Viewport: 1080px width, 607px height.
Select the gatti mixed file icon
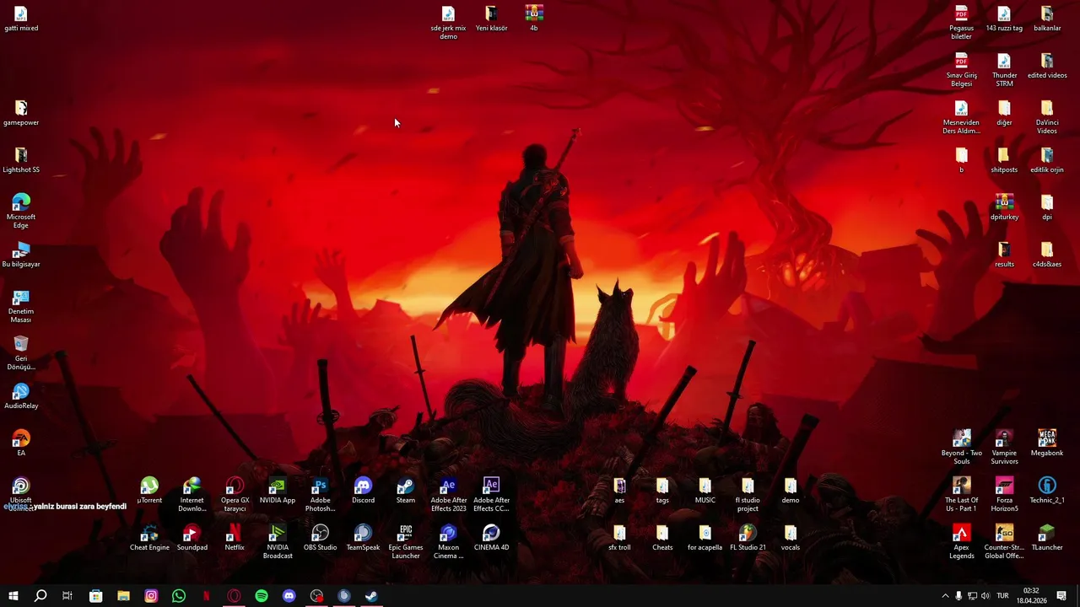point(21,19)
